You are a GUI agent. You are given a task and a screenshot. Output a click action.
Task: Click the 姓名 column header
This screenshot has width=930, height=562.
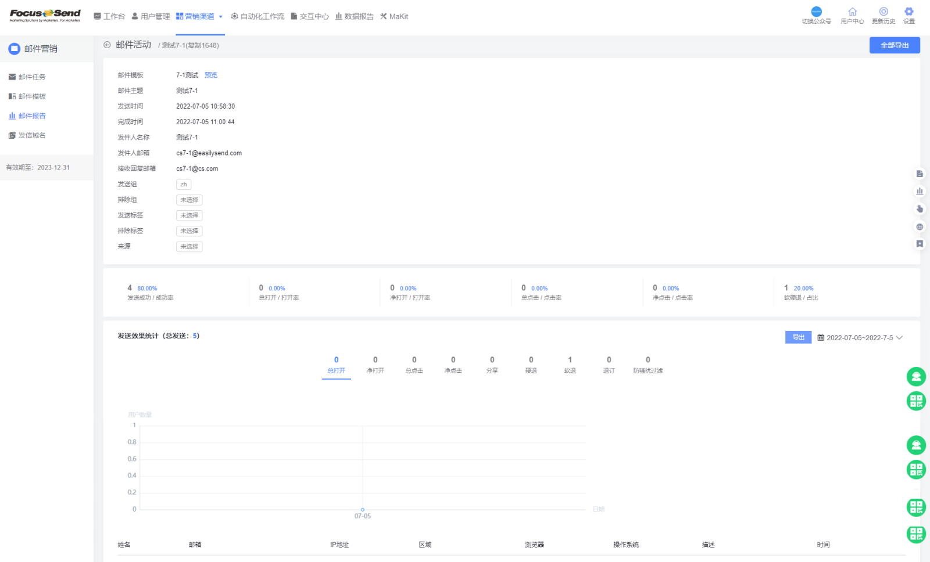124,545
